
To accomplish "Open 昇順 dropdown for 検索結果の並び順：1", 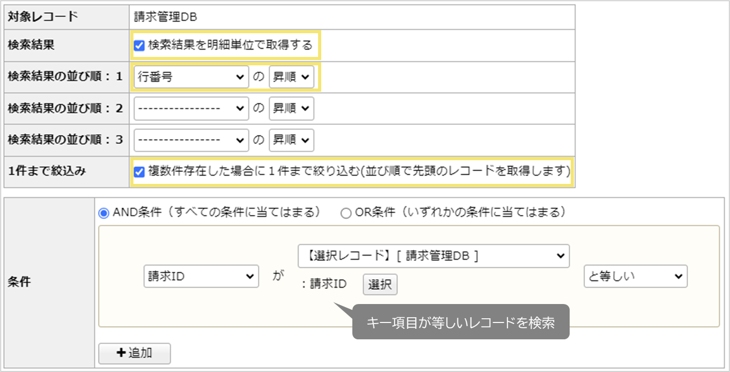I will pos(291,77).
